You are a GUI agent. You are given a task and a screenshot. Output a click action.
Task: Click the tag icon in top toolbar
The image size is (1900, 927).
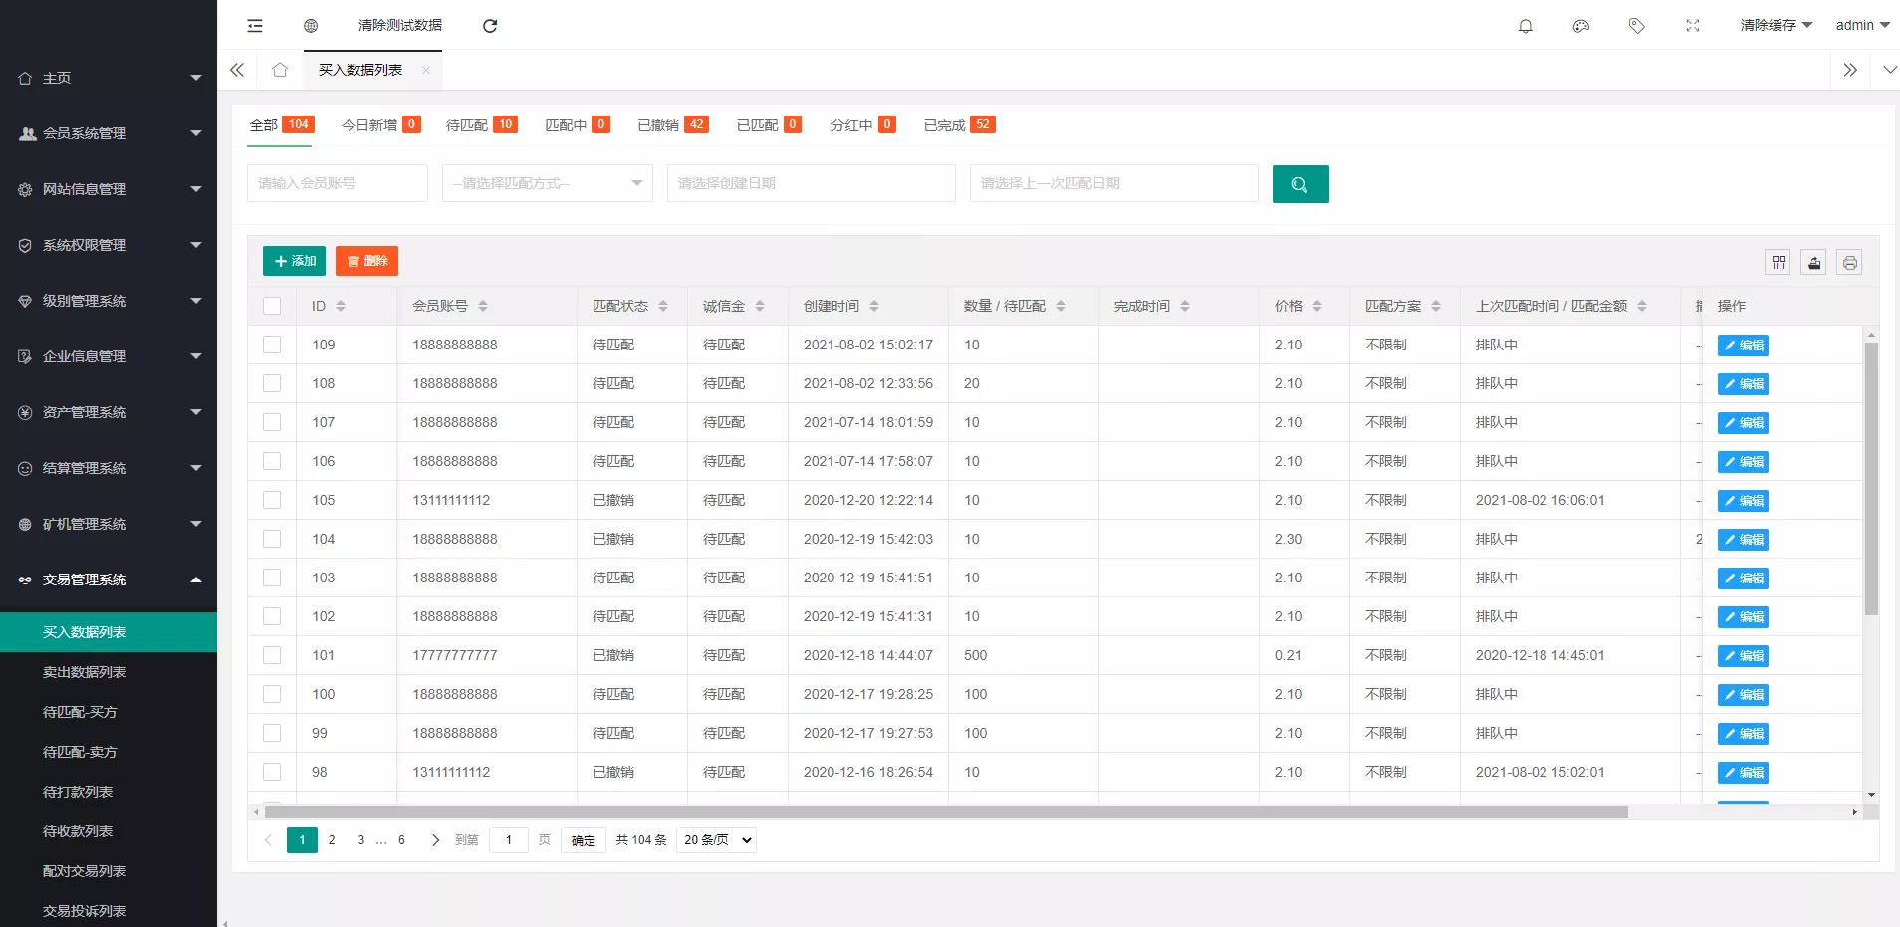point(1636,25)
